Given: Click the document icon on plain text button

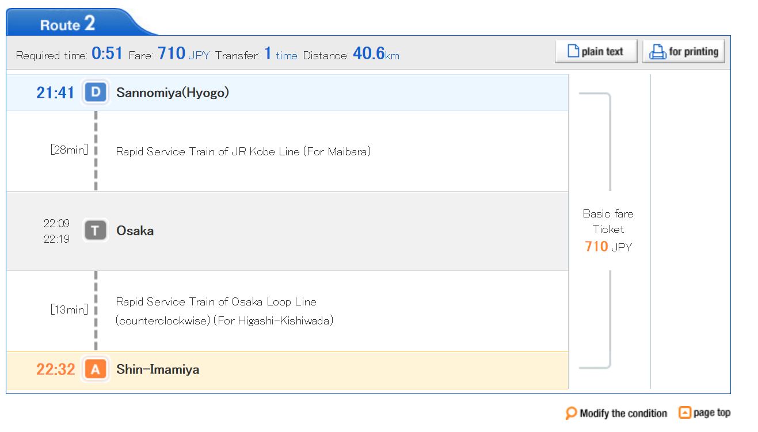Looking at the screenshot, I should pos(573,51).
